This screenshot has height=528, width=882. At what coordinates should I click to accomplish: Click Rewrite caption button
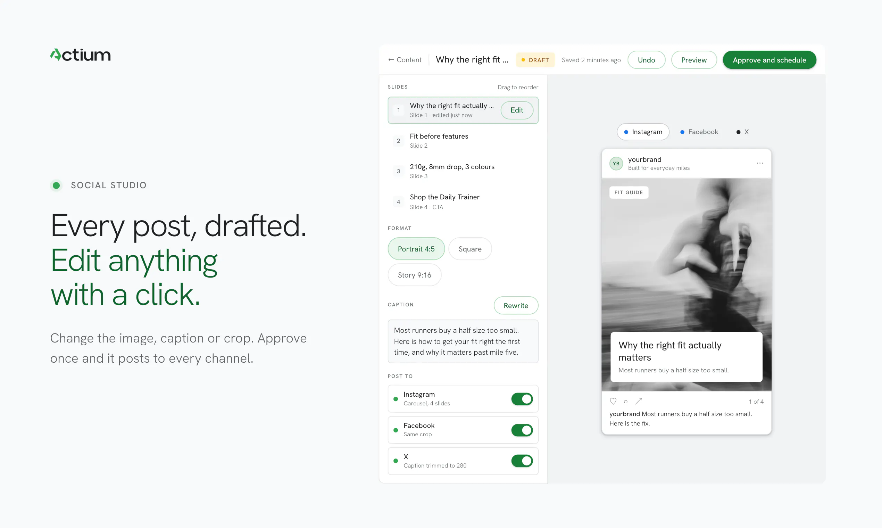pyautogui.click(x=516, y=305)
